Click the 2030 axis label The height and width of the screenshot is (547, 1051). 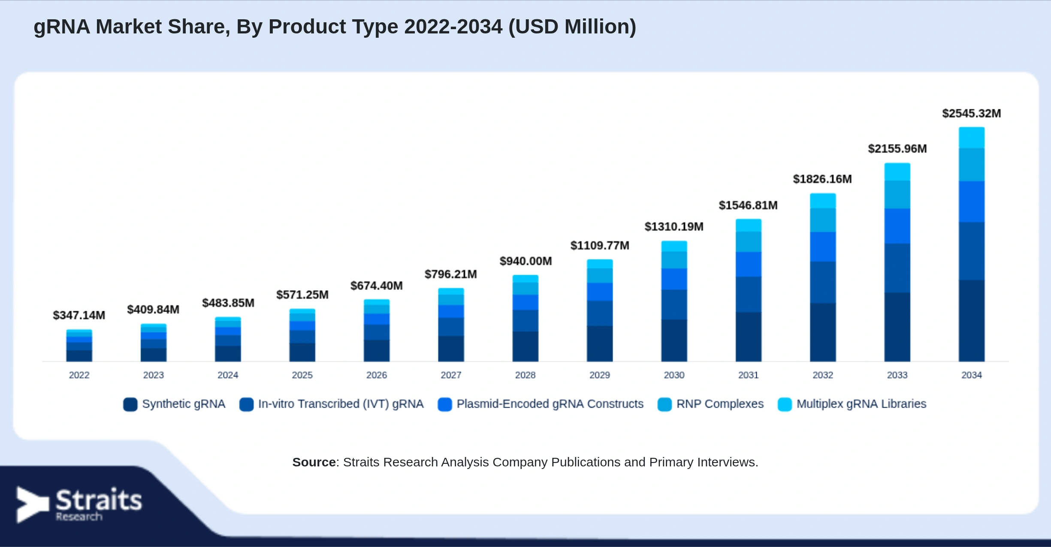click(x=674, y=375)
